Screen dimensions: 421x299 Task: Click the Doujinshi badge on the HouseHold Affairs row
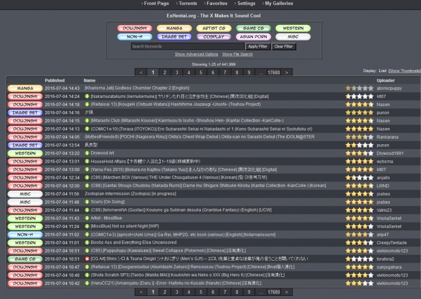tap(25, 162)
